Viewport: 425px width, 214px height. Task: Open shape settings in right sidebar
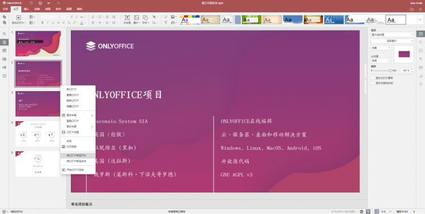(x=420, y=42)
